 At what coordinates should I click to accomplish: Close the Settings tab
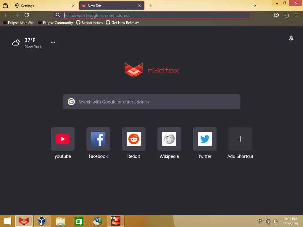73,6
